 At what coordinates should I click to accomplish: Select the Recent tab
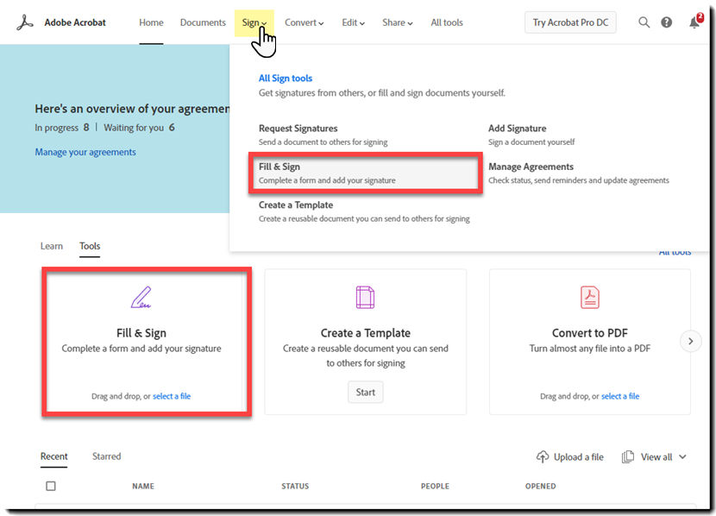point(53,456)
